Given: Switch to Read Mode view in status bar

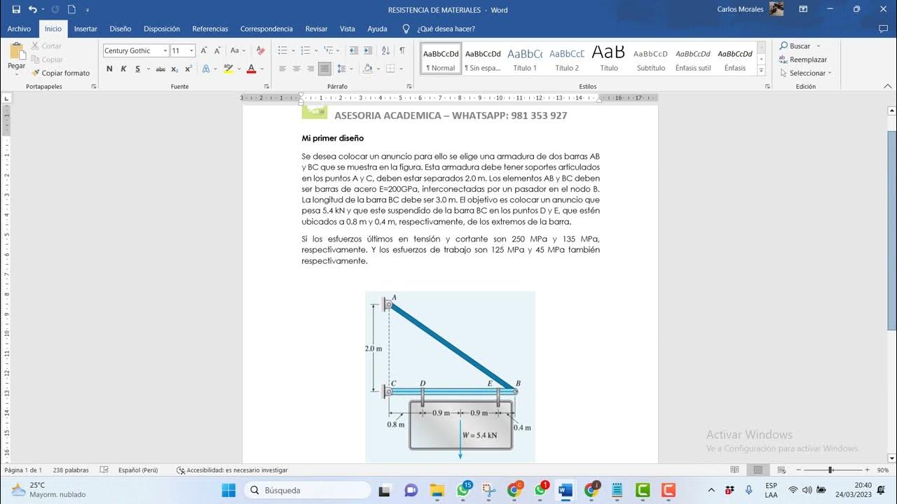Looking at the screenshot, I should click(x=734, y=470).
